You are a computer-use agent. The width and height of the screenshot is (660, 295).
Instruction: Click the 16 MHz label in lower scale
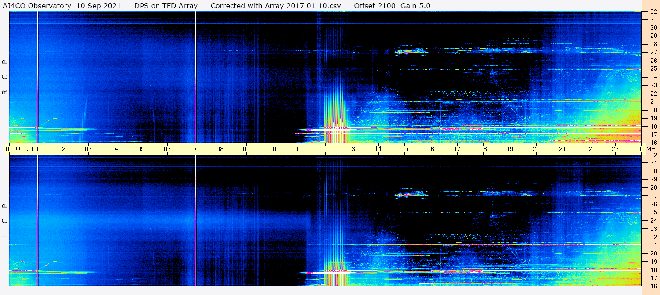(x=653, y=286)
